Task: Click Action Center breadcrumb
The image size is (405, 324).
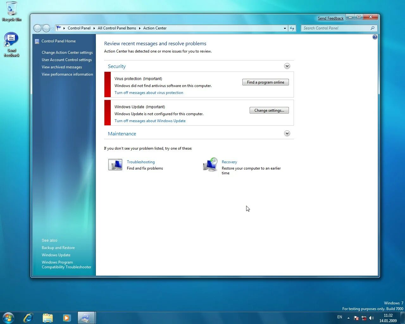Action: click(x=155, y=28)
